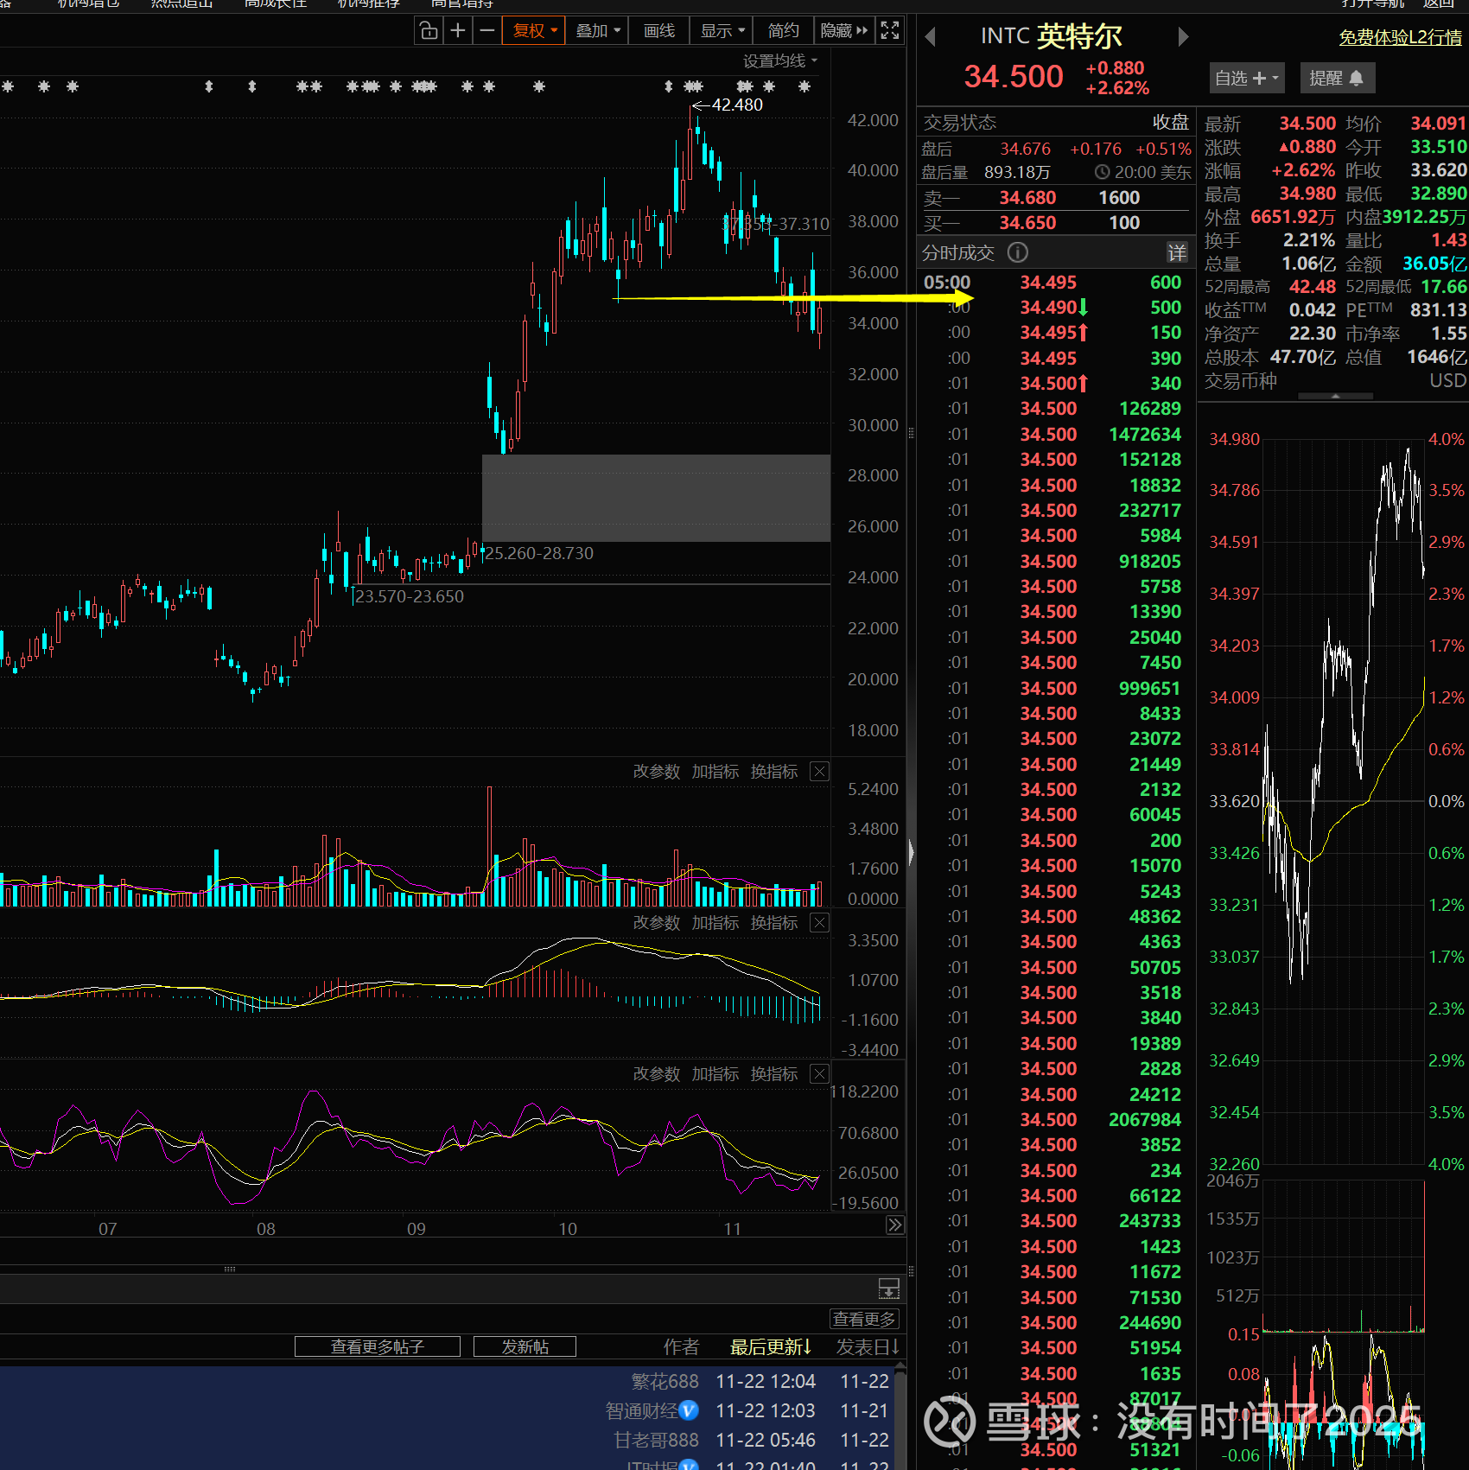Image resolution: width=1469 pixels, height=1470 pixels.
Task: Sort posts by 发表日
Action: point(868,1346)
